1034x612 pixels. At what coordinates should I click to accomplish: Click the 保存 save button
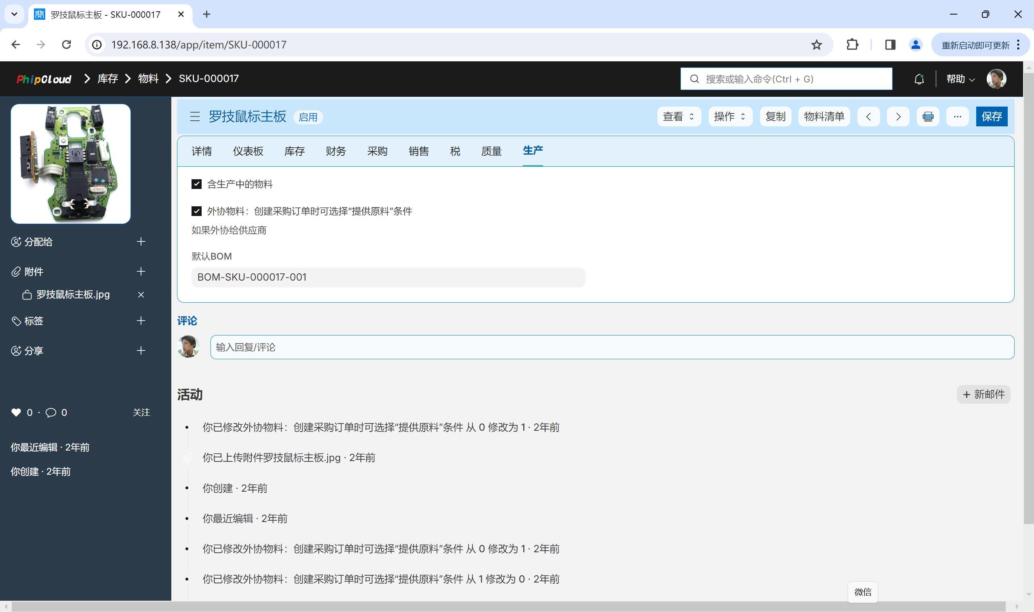click(991, 117)
